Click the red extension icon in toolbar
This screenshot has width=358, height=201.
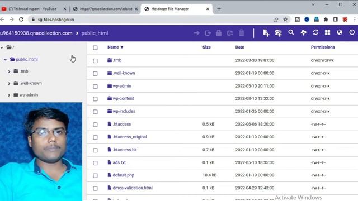(345, 20)
